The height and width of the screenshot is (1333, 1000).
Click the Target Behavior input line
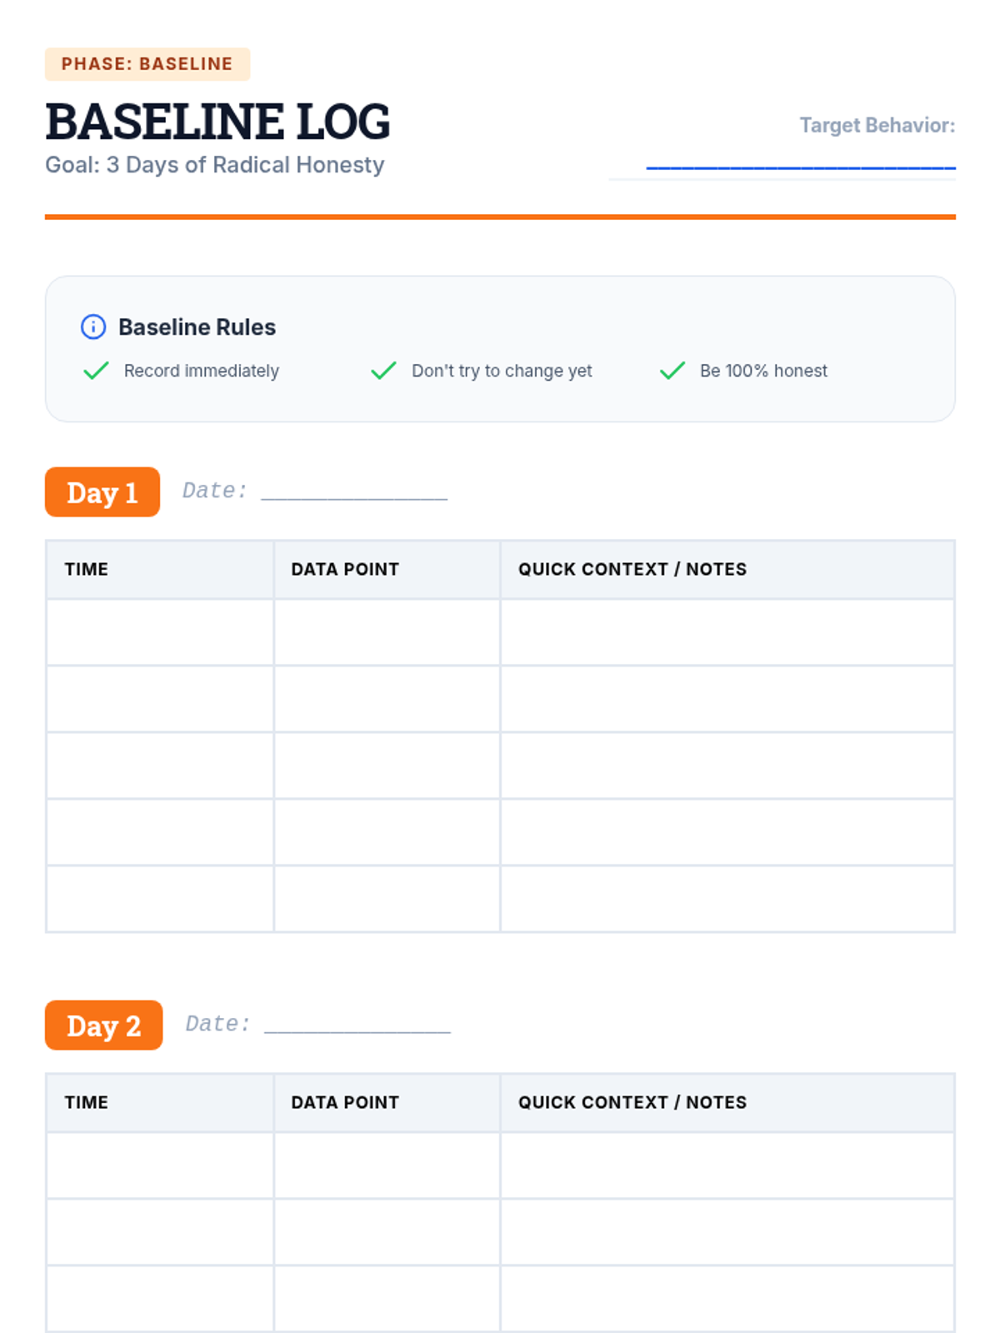pyautogui.click(x=800, y=163)
